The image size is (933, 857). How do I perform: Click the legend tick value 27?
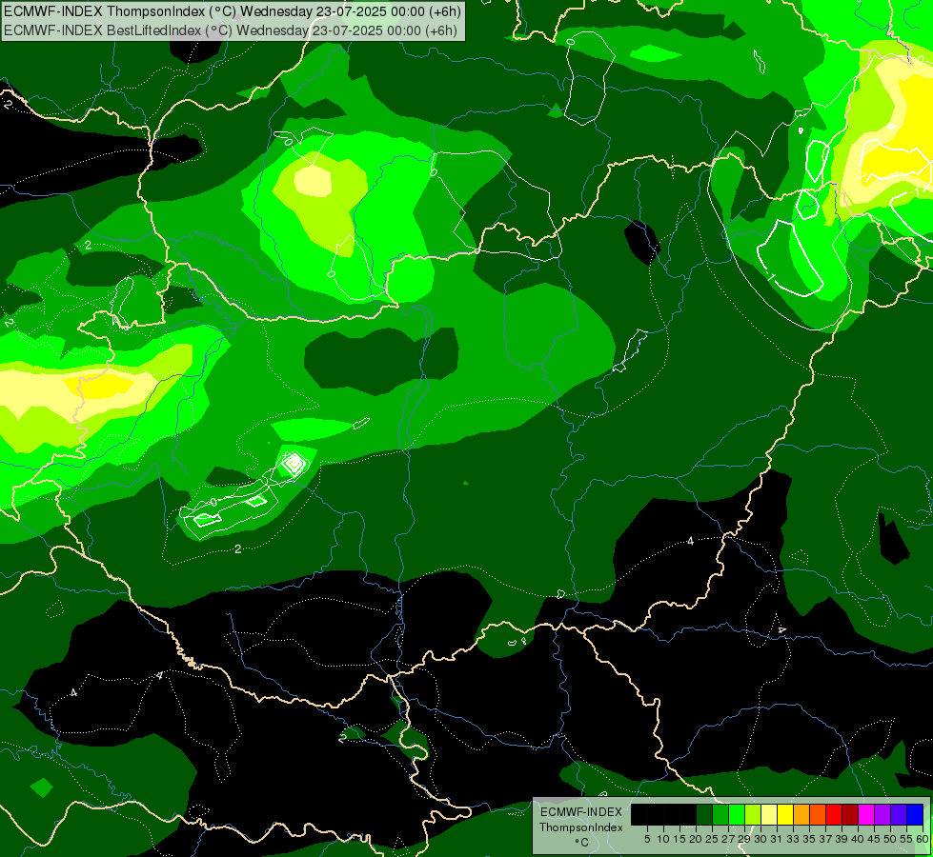(x=728, y=839)
